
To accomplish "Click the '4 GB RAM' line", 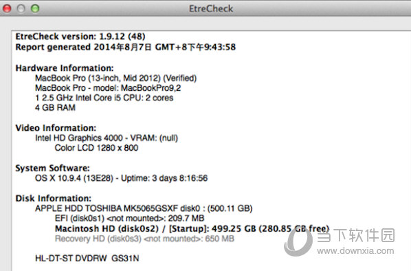I will [x=55, y=107].
